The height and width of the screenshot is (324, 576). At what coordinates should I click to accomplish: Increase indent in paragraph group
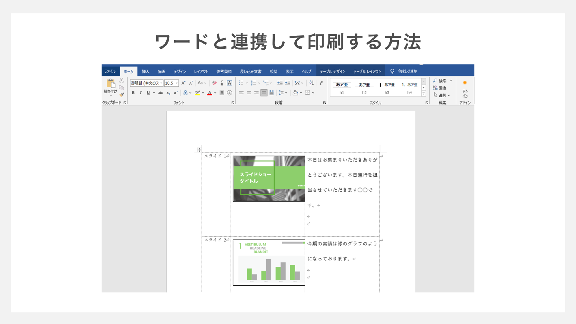(x=287, y=83)
